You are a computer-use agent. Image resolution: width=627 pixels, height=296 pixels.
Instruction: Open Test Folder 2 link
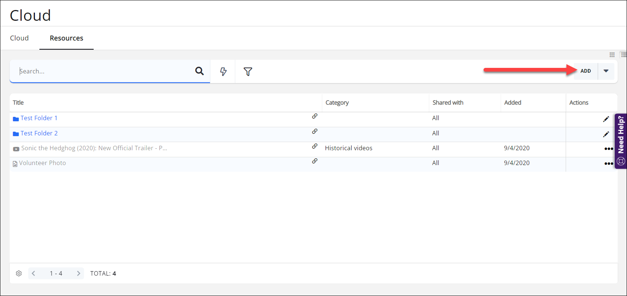pos(39,133)
